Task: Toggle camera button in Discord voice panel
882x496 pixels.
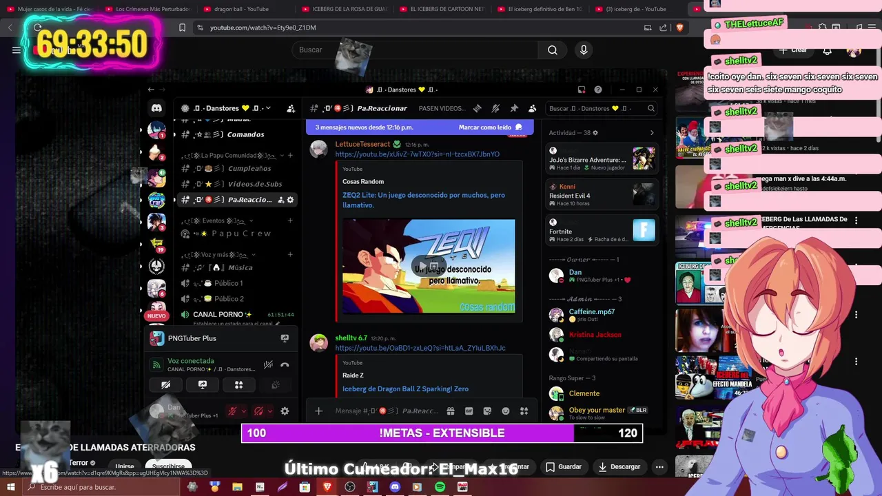Action: point(166,385)
